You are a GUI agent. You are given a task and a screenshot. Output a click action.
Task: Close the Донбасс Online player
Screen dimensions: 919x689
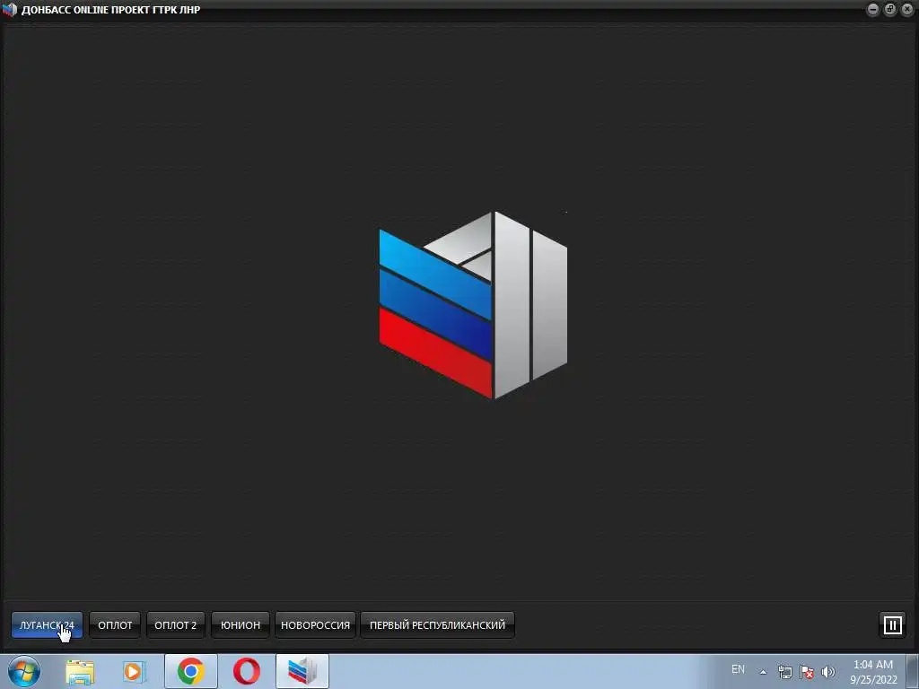pos(907,9)
